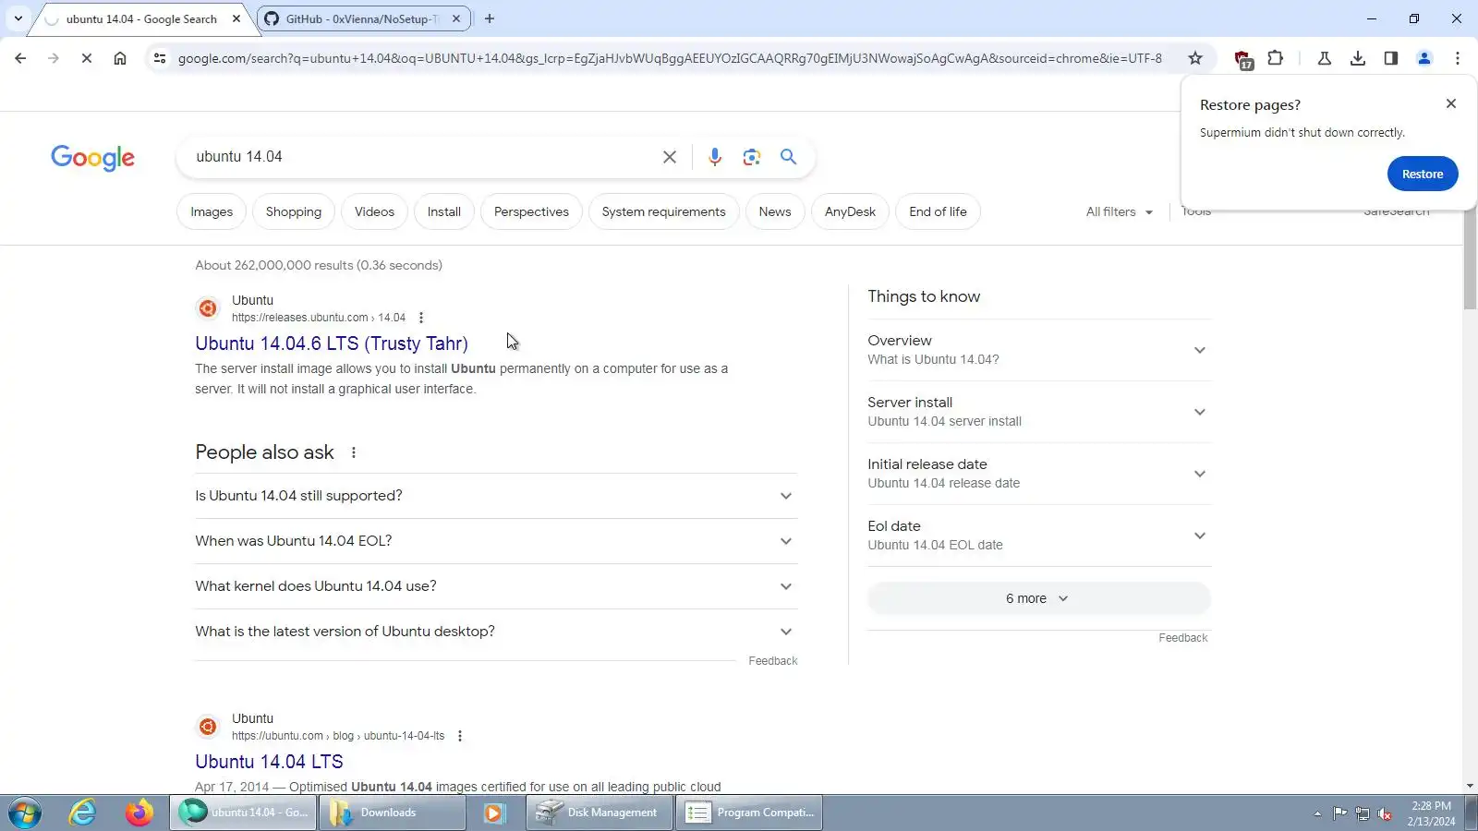
Task: Switch to Disk Management window in taskbar
Action: [600, 813]
